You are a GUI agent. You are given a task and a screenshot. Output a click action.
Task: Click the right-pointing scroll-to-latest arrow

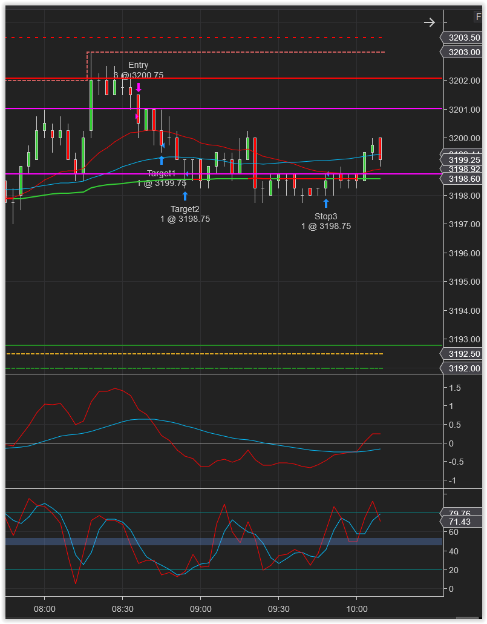click(430, 22)
